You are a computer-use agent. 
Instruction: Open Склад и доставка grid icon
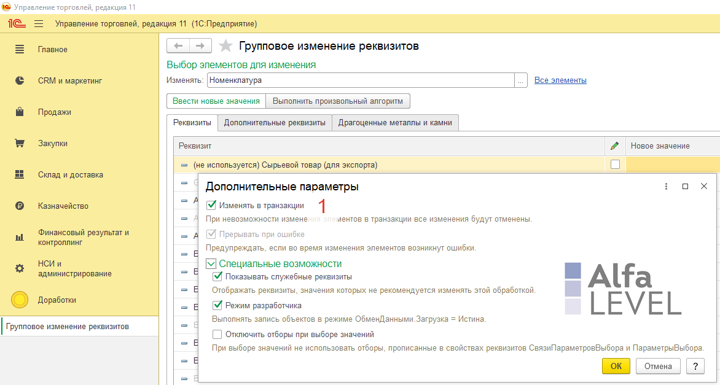pyautogui.click(x=19, y=174)
